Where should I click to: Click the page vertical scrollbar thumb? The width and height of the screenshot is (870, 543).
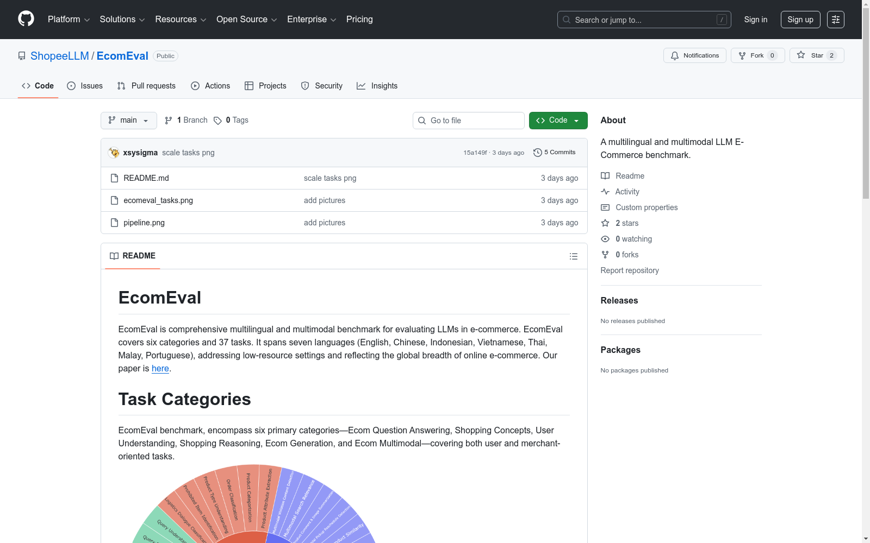tap(866, 103)
